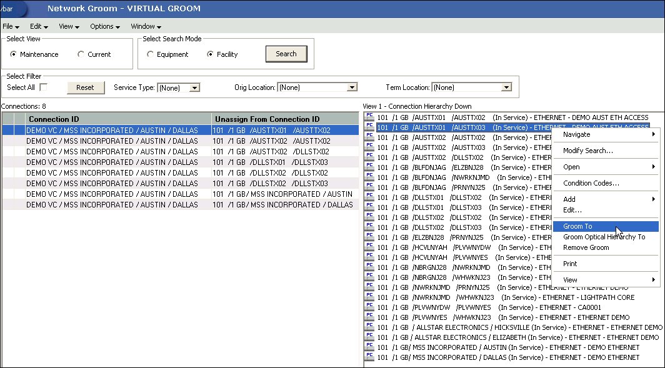Screen dimensions: 665x368
Task: Click the PC icon beside PLVWNYES/WHWKNJ23 connection
Action: pyautogui.click(x=368, y=317)
